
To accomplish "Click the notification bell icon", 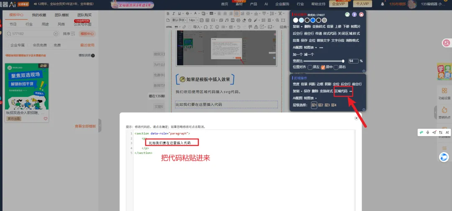I will point(383,4).
